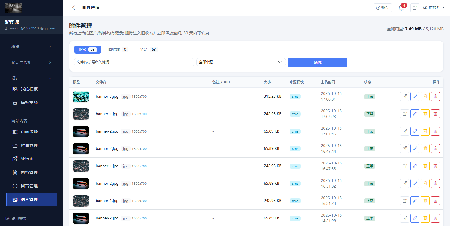
Task: Select 图片管理 in the sidebar
Action: (x=31, y=199)
